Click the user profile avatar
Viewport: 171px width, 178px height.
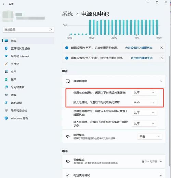pos(8,16)
